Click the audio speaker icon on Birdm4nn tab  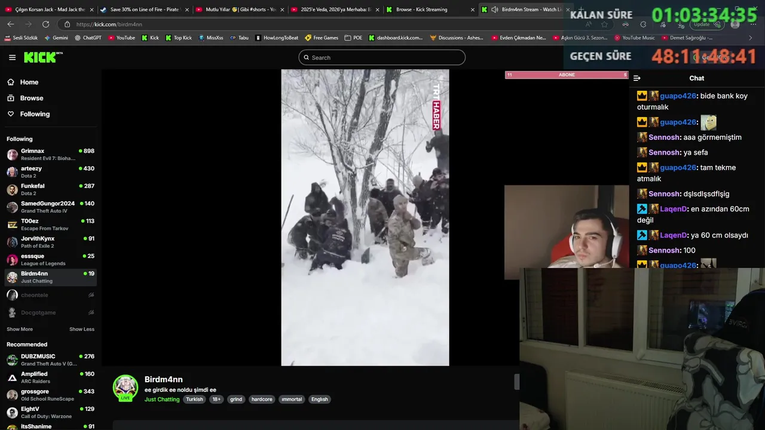494,10
